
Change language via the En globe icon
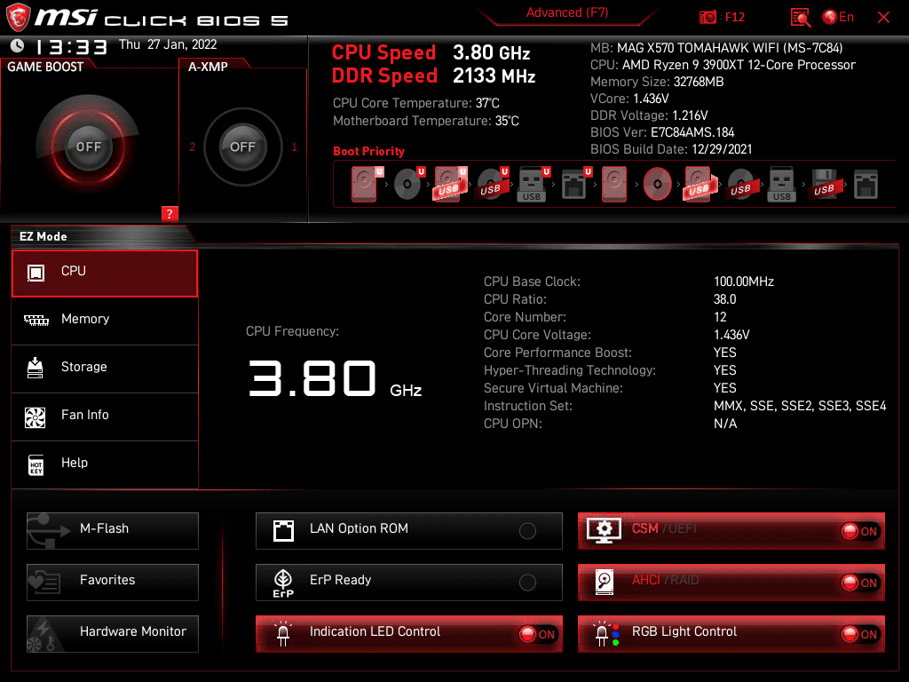click(830, 18)
